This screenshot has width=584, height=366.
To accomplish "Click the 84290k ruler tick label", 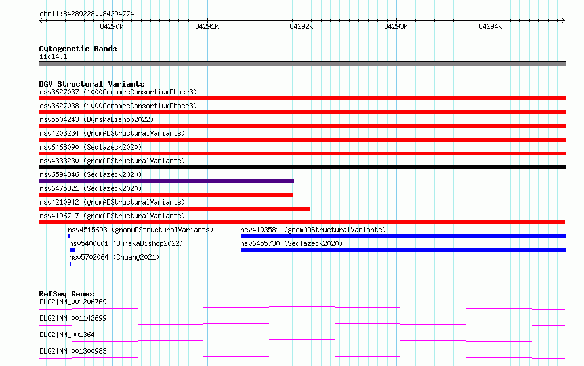I will point(112,26).
